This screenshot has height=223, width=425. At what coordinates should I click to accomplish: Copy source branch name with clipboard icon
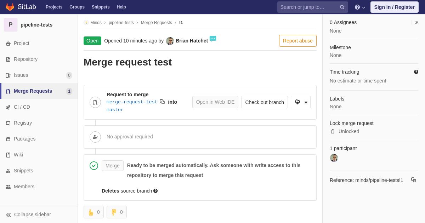(162, 102)
